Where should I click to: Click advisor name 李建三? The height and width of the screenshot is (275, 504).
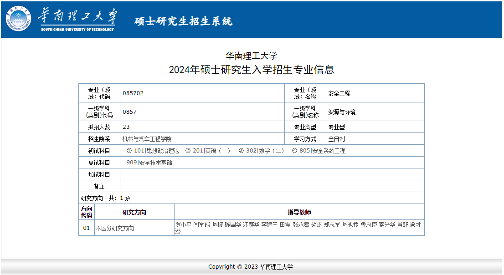269,224
